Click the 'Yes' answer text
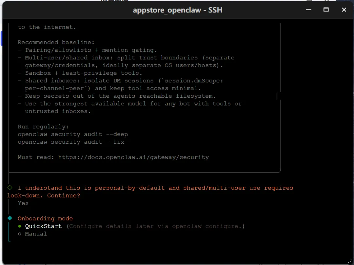Viewport: 354px width, 265px height. pyautogui.click(x=23, y=203)
